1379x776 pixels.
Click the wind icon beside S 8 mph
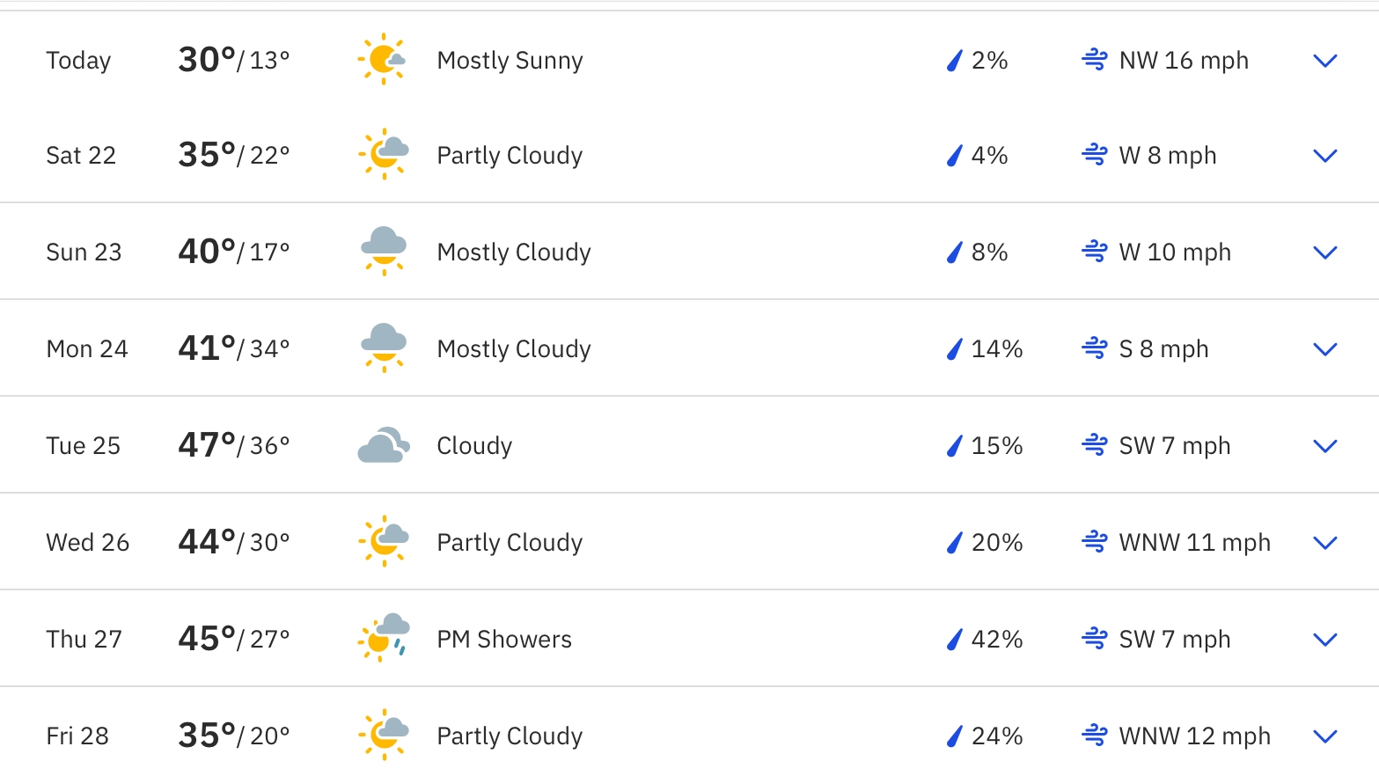(1095, 348)
